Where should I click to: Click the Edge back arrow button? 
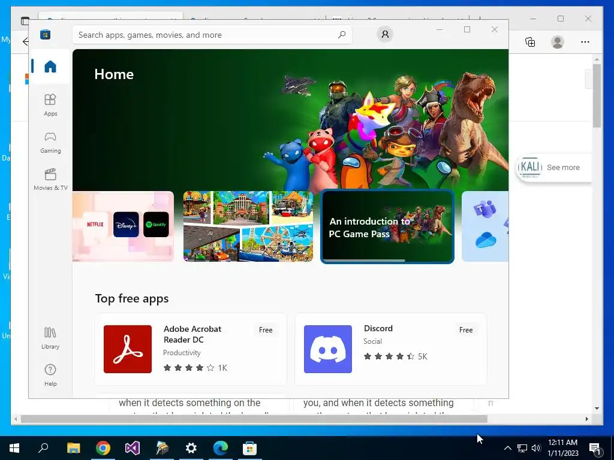coord(25,42)
